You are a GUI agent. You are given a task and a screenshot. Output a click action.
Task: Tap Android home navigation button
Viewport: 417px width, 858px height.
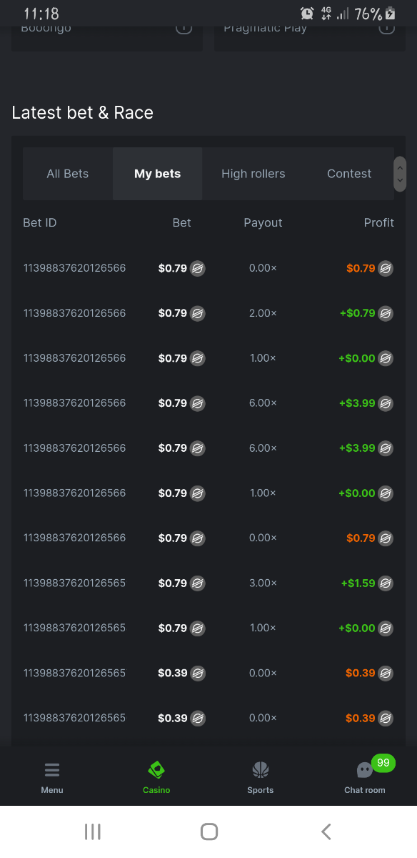coord(209,832)
